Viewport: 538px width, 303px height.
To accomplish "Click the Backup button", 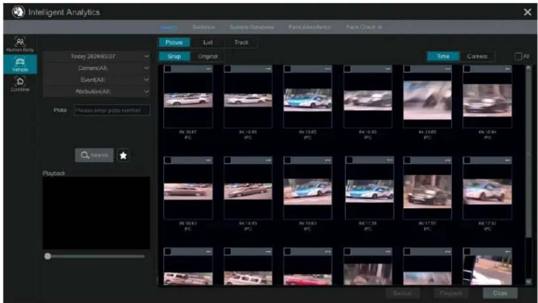I will tap(402, 294).
